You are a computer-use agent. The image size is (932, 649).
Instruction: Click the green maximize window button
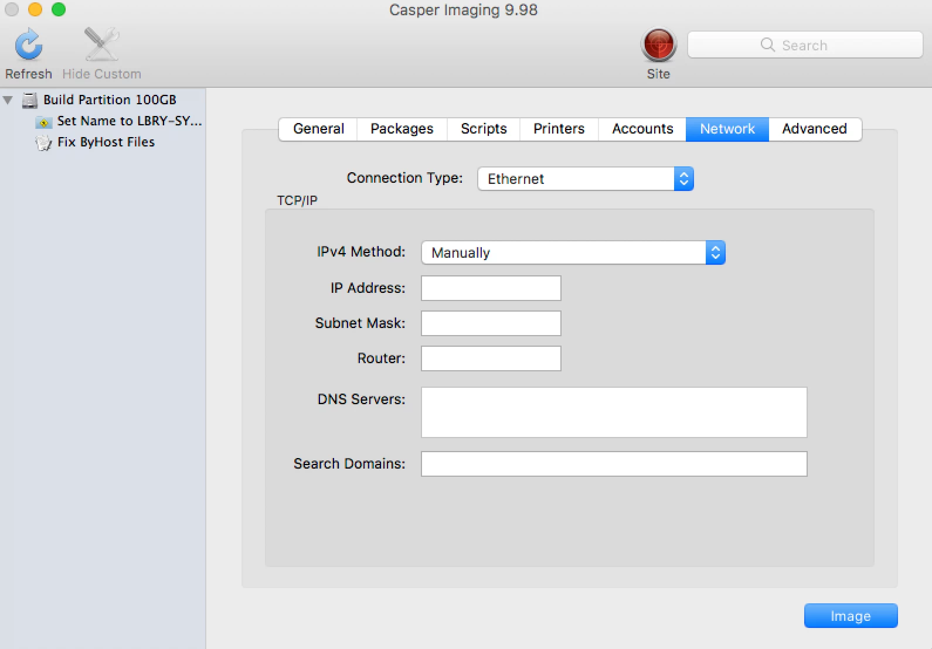[x=59, y=9]
